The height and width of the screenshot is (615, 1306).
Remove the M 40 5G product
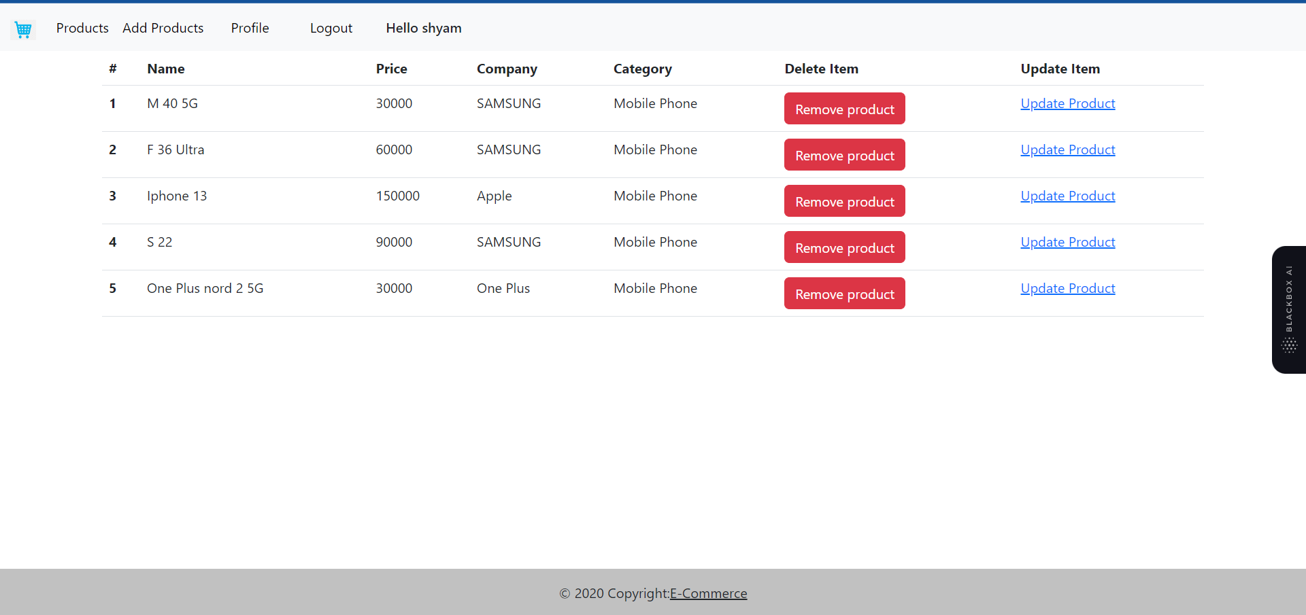point(844,109)
